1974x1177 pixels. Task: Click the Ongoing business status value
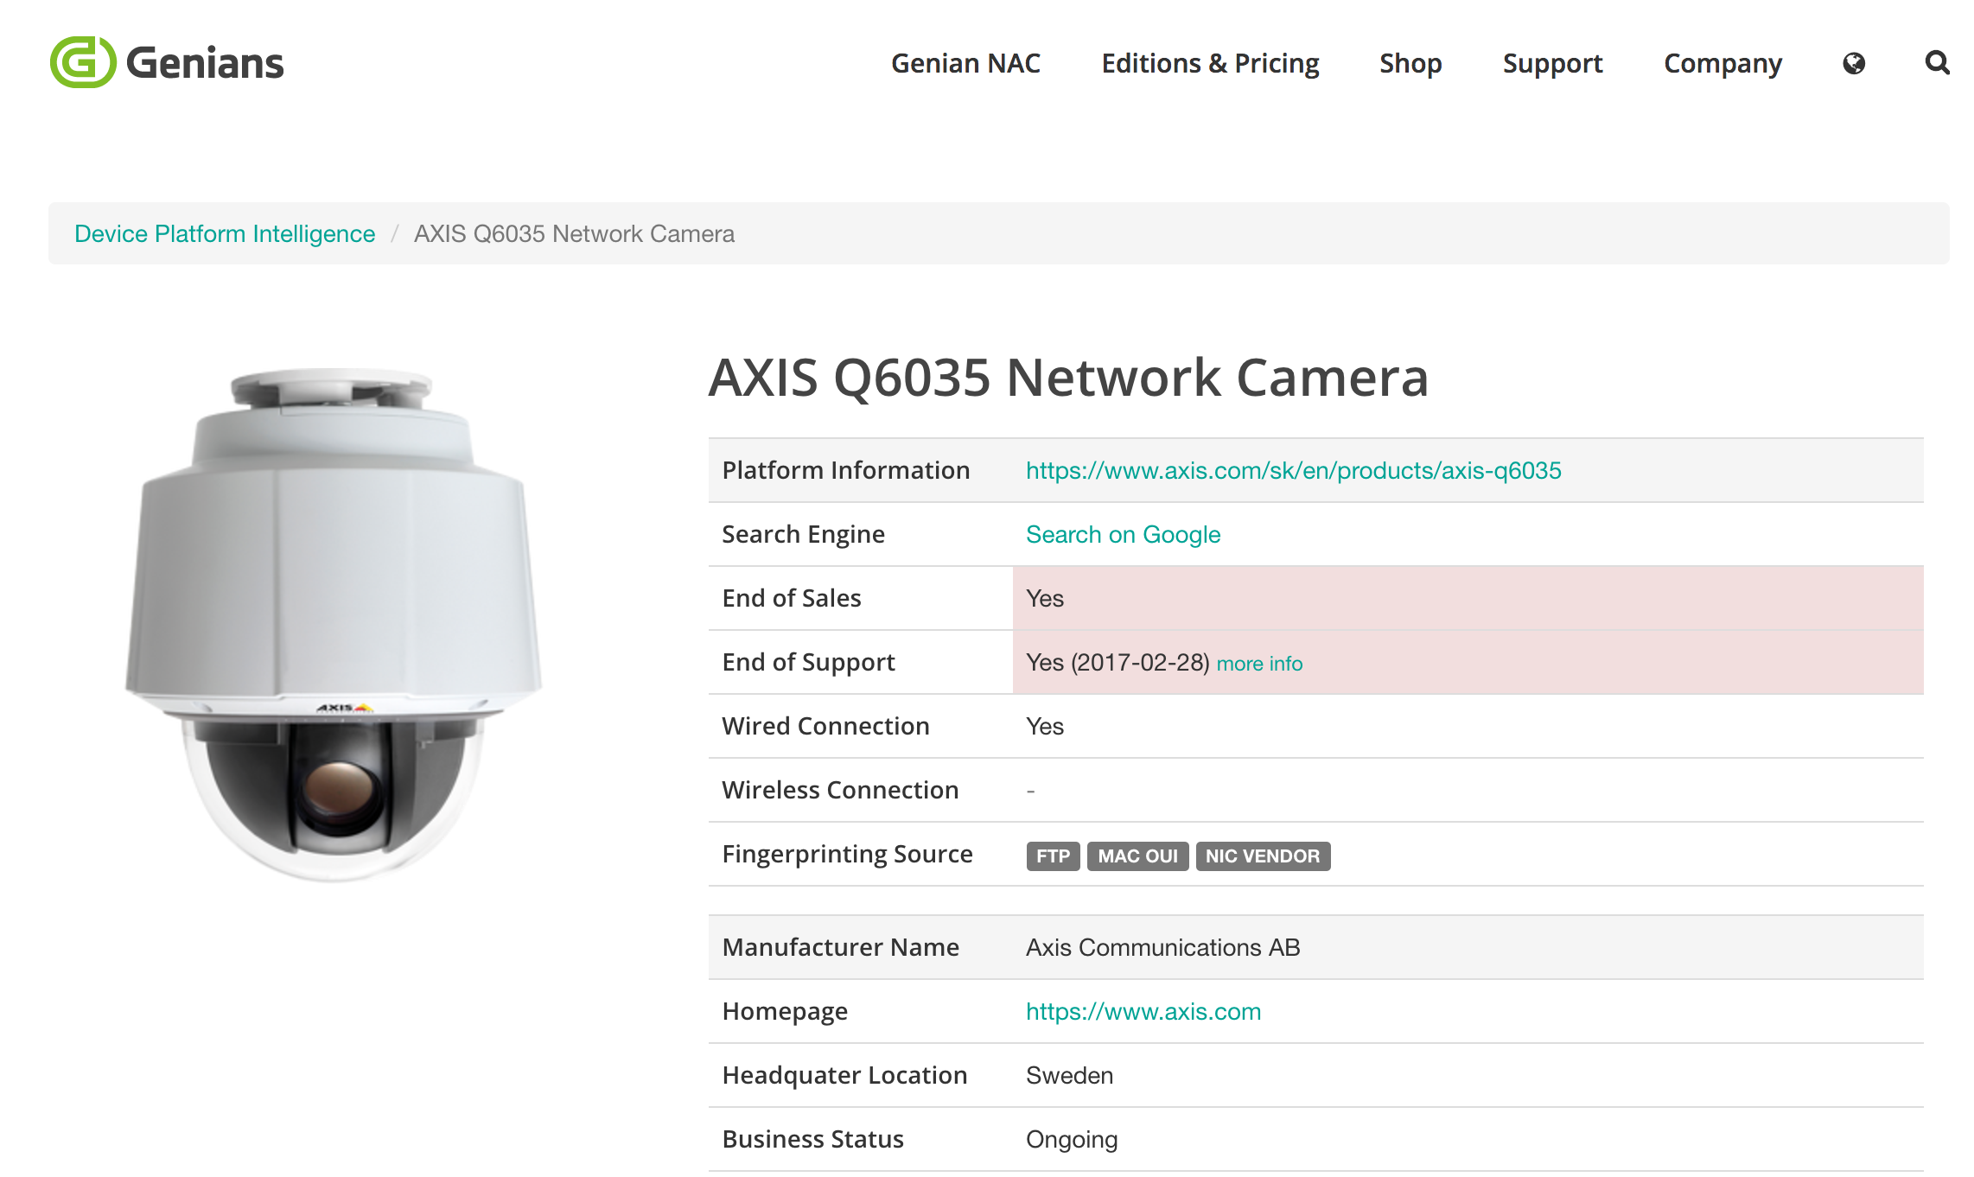[x=1072, y=1139]
